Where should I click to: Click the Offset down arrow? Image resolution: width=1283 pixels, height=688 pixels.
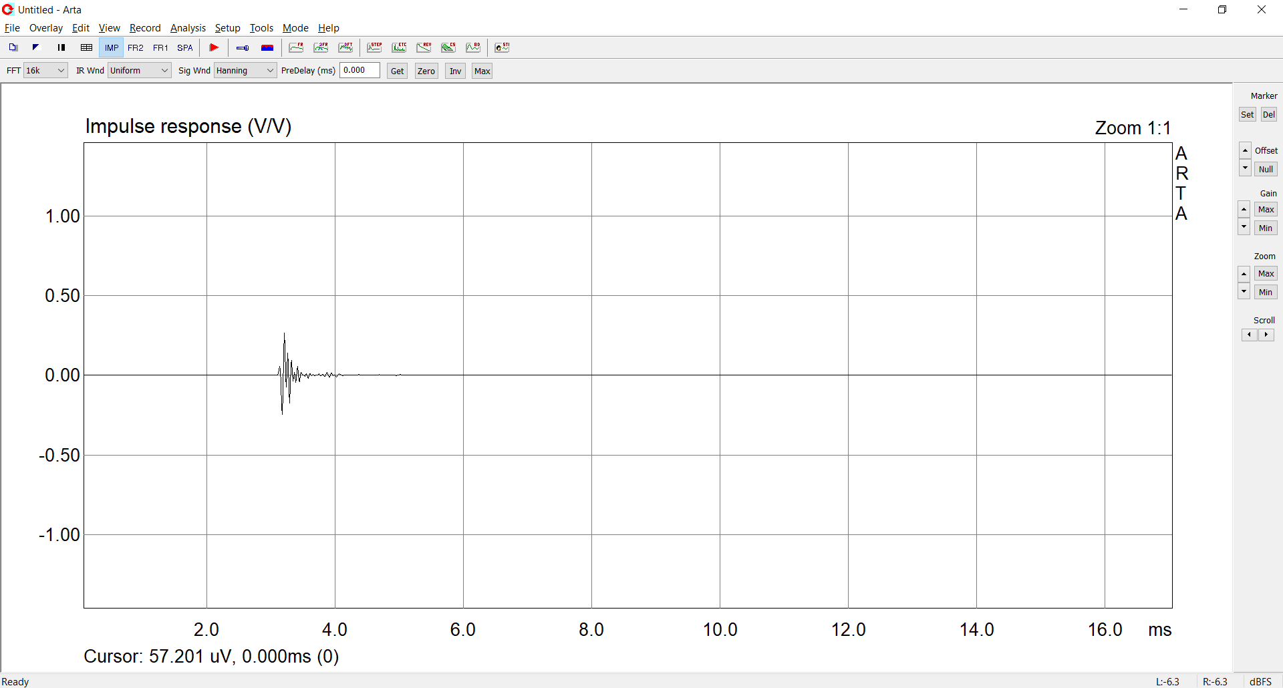(x=1245, y=168)
